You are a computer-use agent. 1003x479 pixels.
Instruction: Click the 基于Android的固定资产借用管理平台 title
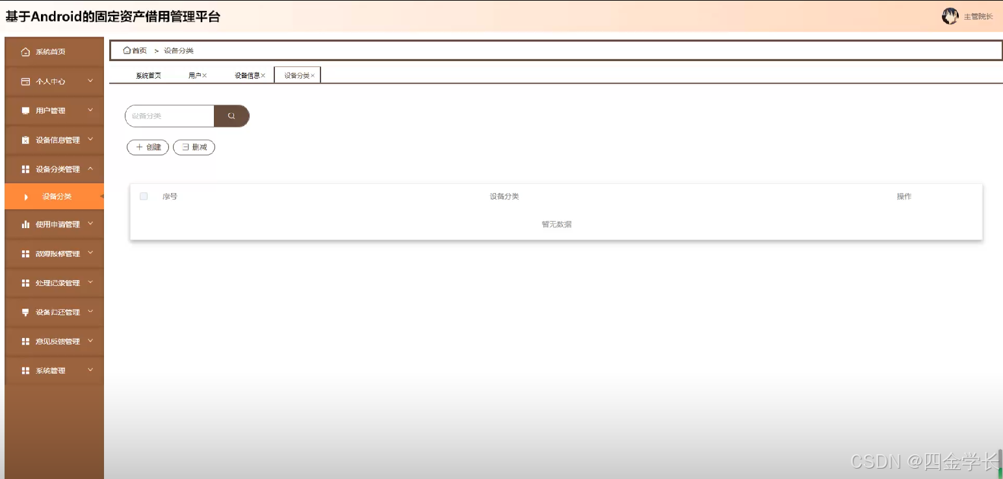tap(113, 17)
